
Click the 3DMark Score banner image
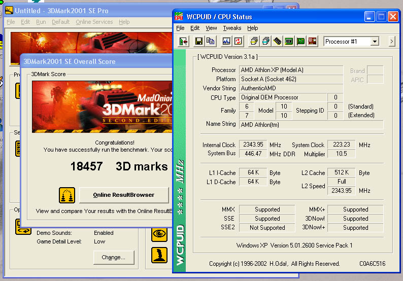pos(102,107)
